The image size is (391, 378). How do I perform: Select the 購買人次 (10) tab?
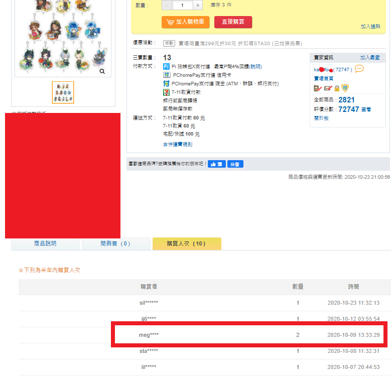(x=187, y=243)
